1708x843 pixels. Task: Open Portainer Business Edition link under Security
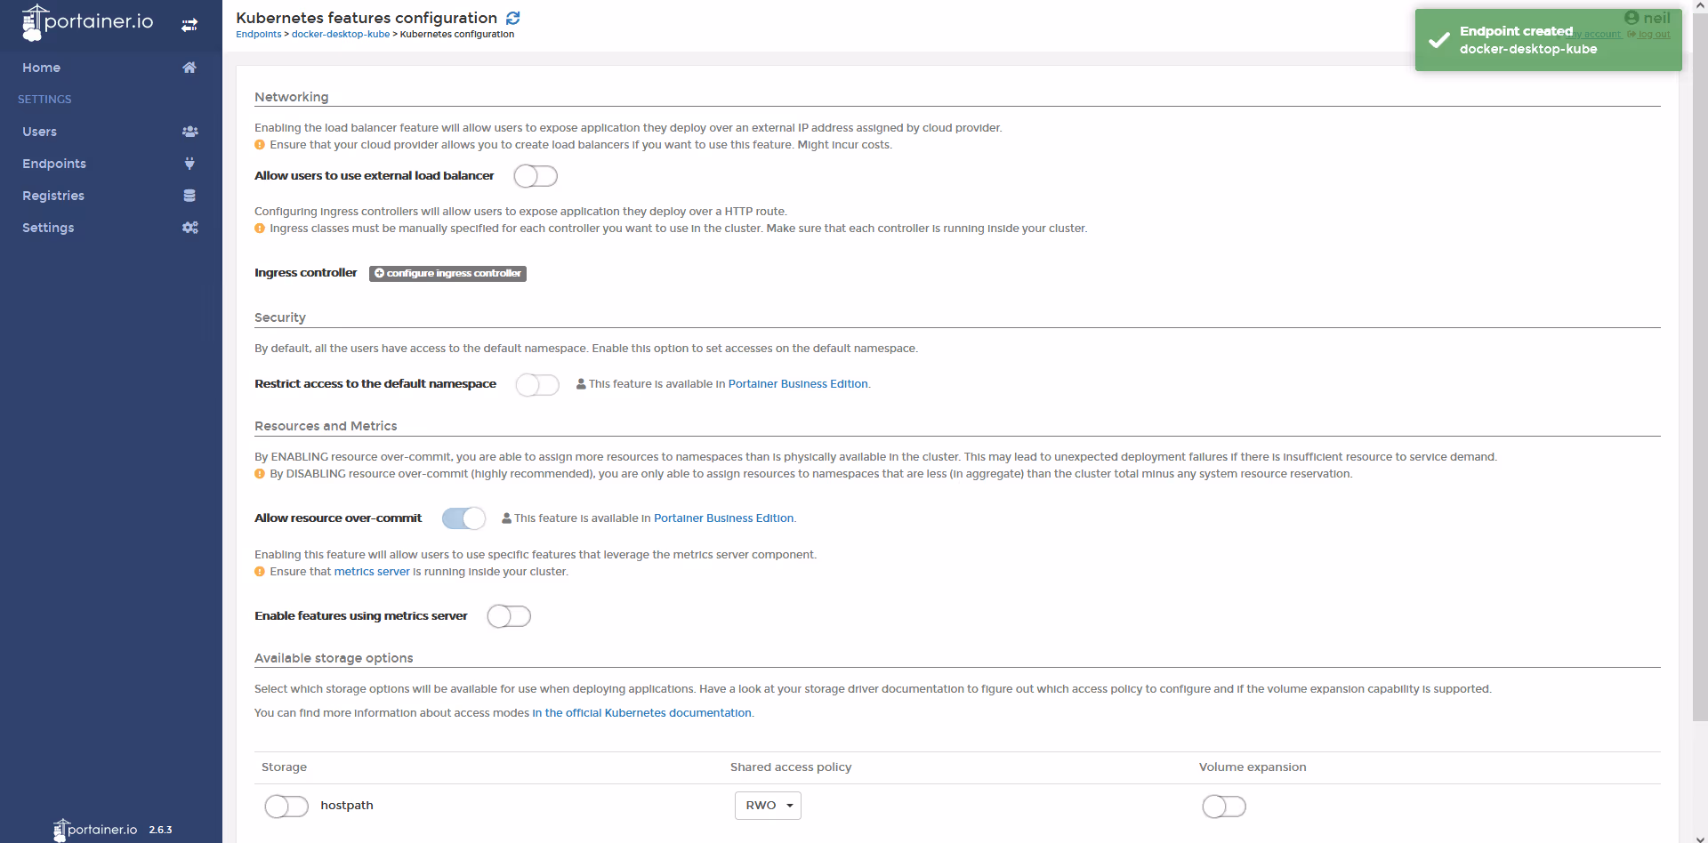pyautogui.click(x=798, y=384)
